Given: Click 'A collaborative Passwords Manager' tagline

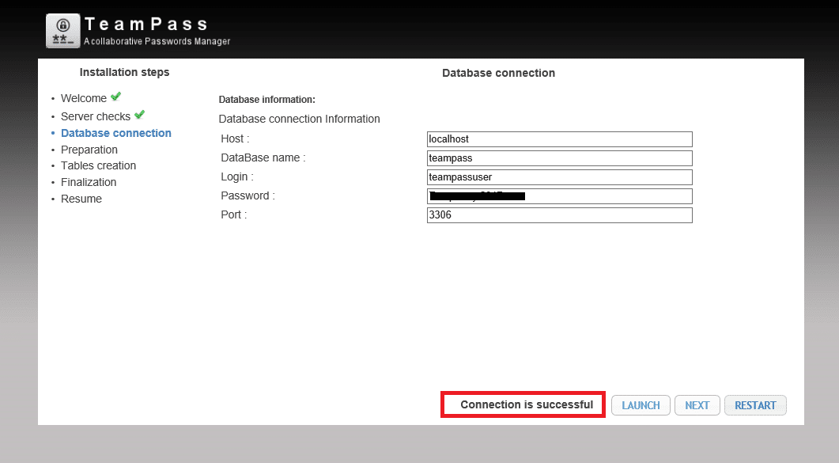Looking at the screenshot, I should [157, 41].
